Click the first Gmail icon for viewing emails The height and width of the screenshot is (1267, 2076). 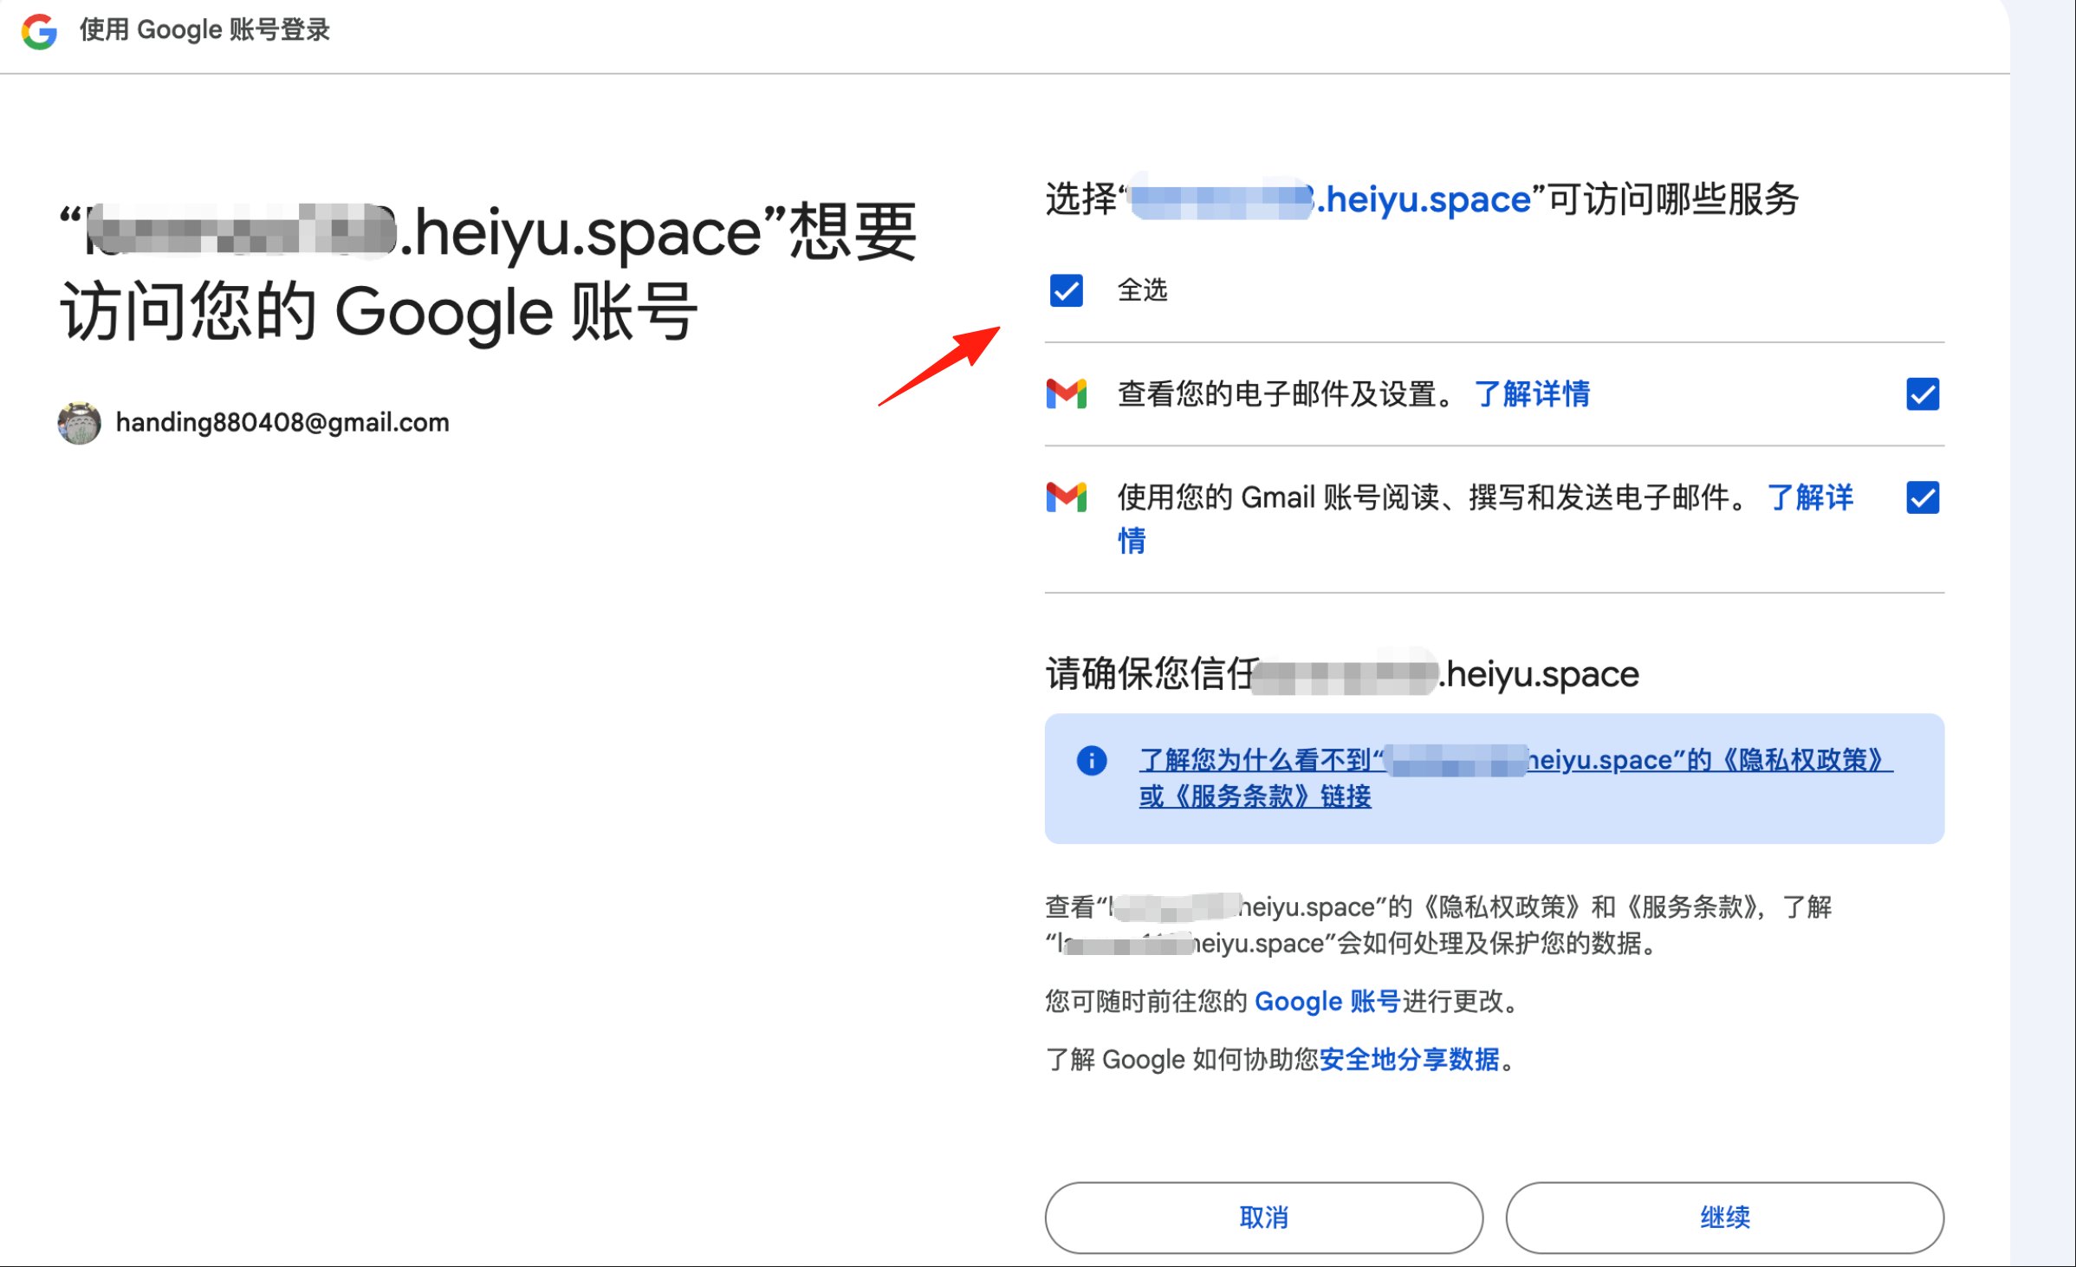click(1066, 394)
